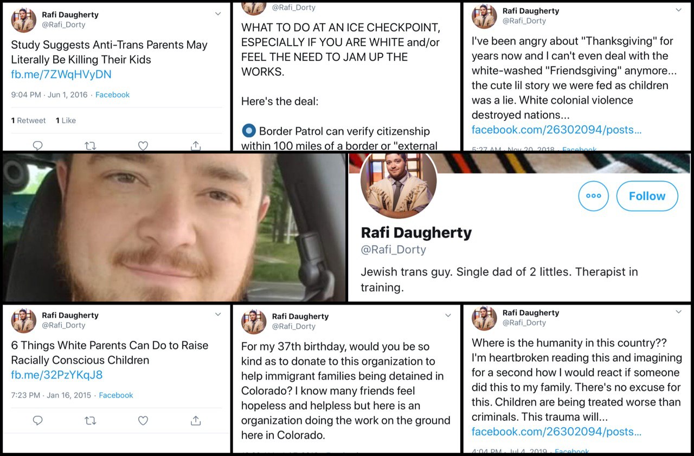This screenshot has height=456, width=694.
Task: Open the selfie photo in the car
Action: coord(174,227)
